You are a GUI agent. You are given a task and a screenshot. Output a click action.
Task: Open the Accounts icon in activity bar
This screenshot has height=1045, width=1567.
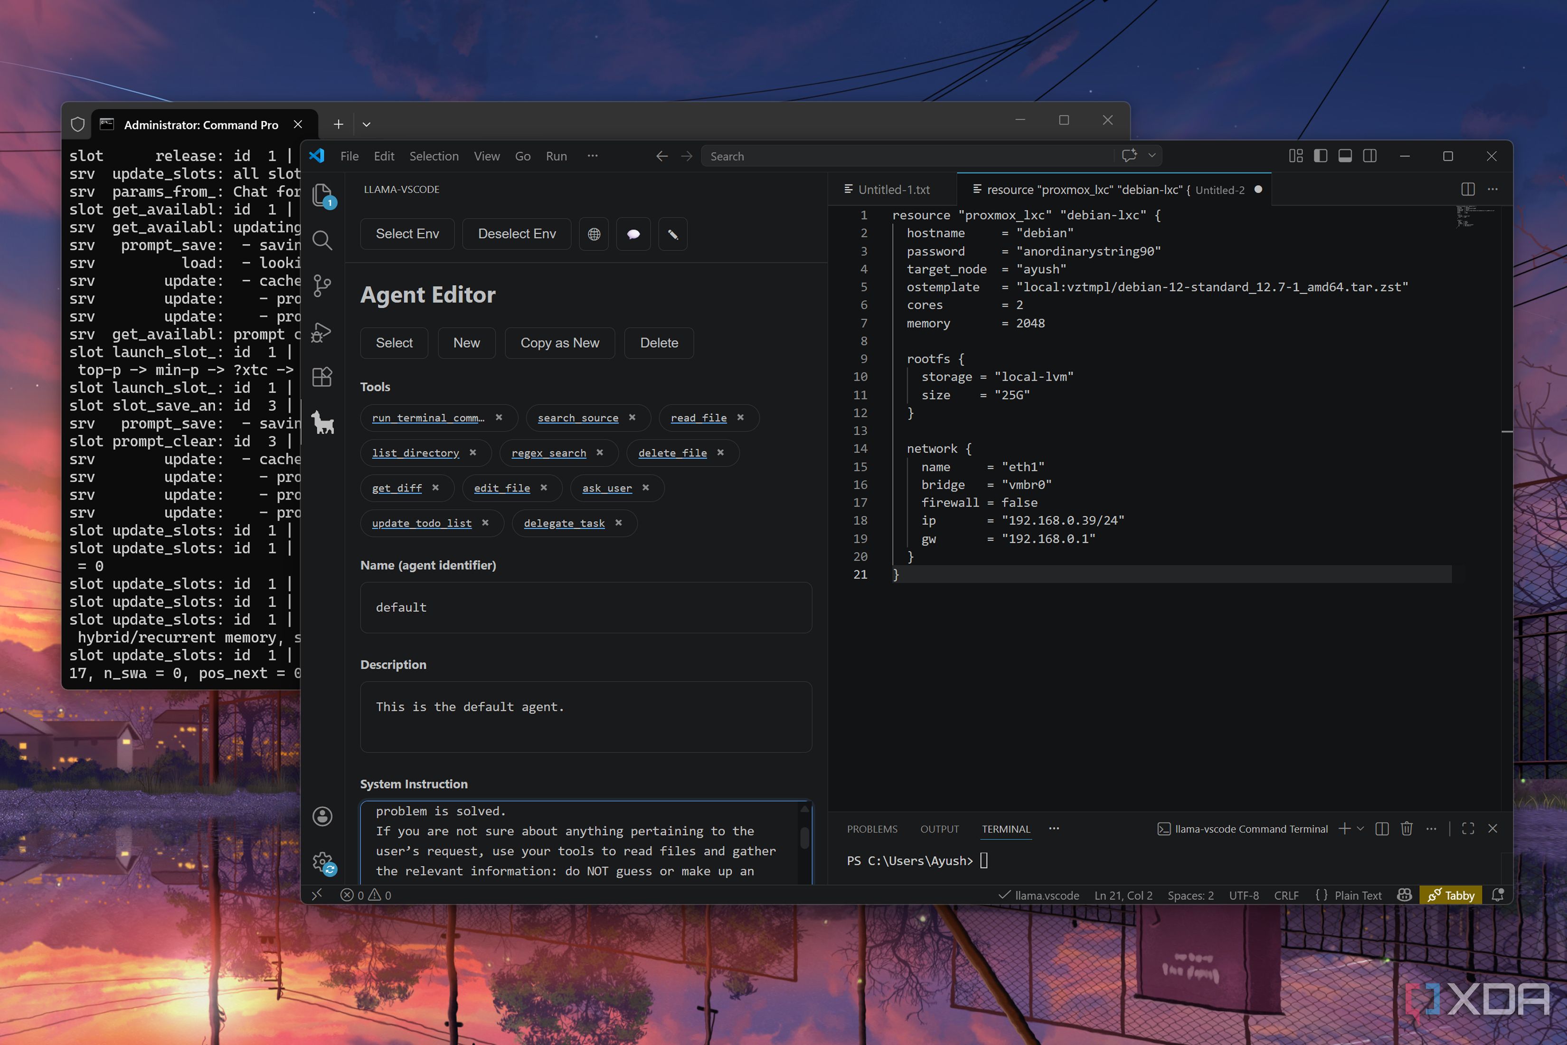[322, 817]
